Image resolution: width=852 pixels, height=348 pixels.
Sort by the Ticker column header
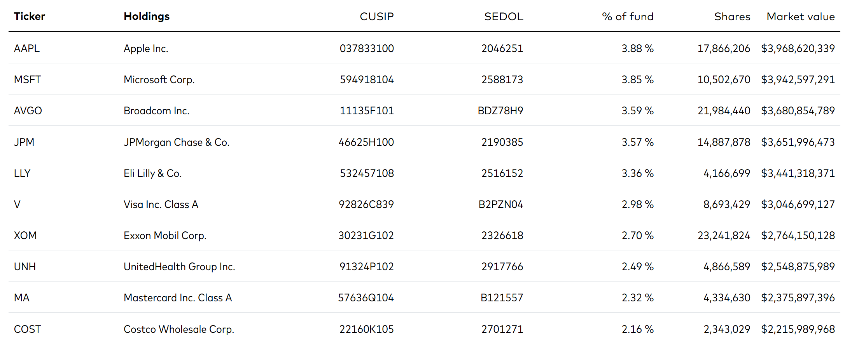click(x=30, y=16)
